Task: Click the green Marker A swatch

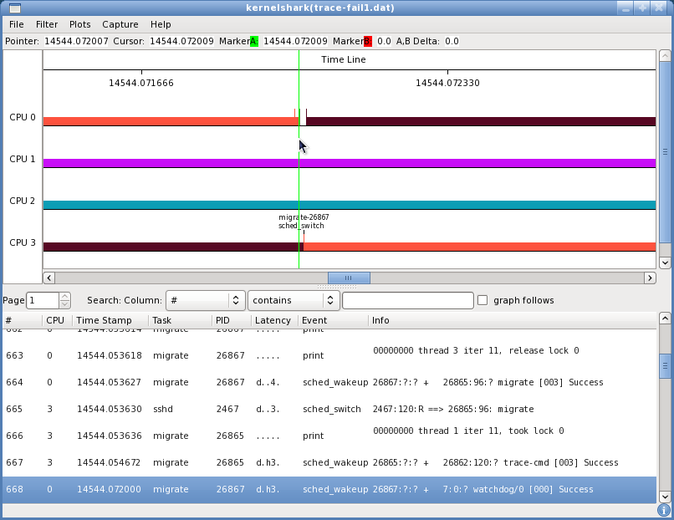Action: pyautogui.click(x=254, y=41)
